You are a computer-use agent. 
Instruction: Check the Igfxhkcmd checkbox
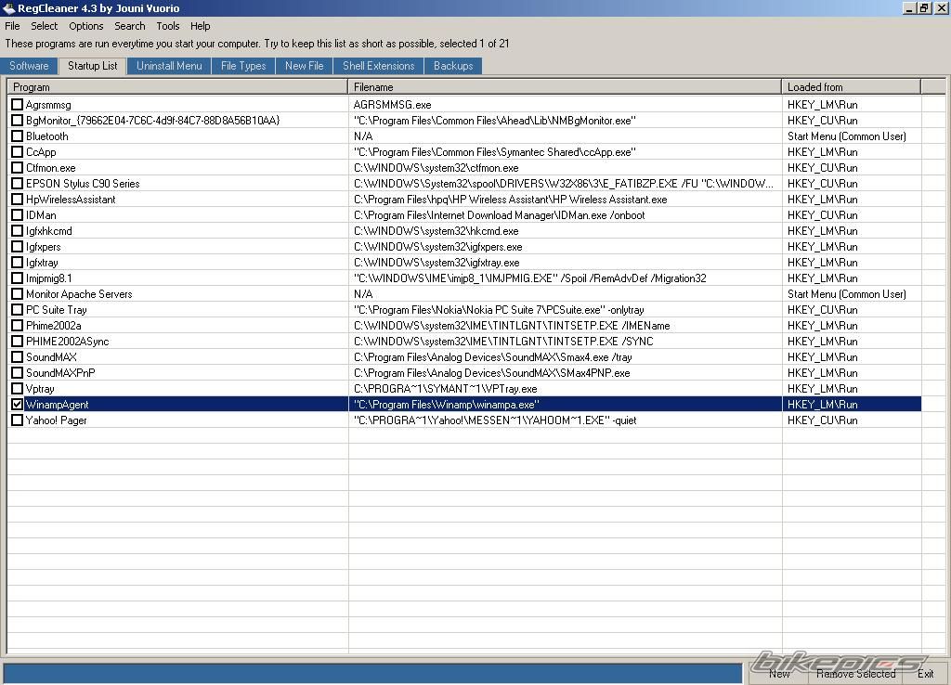pyautogui.click(x=17, y=231)
